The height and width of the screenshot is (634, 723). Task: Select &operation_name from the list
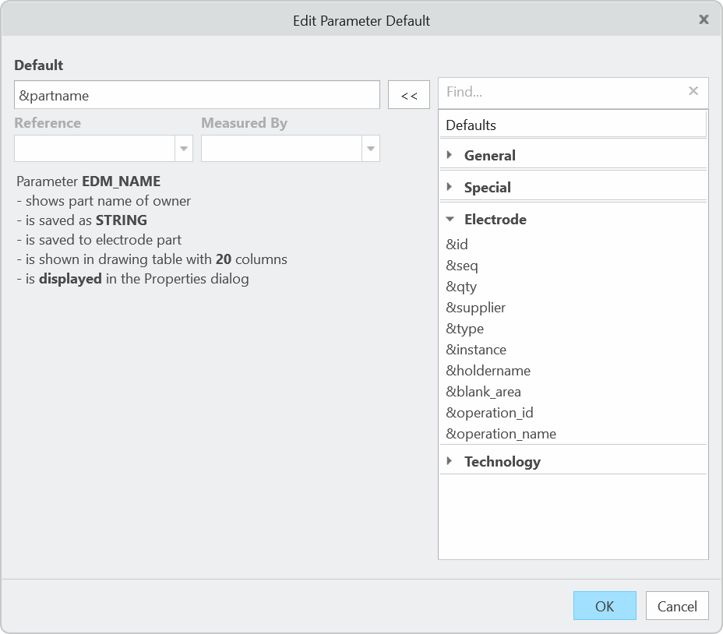point(501,434)
